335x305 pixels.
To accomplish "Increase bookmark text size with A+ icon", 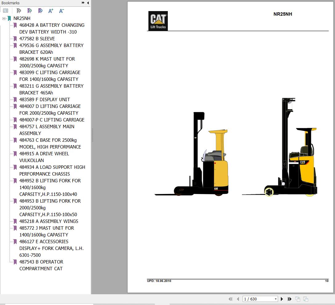I will coord(50,10).
